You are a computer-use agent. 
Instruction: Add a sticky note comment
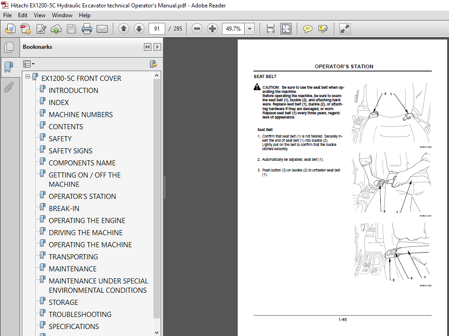point(307,29)
